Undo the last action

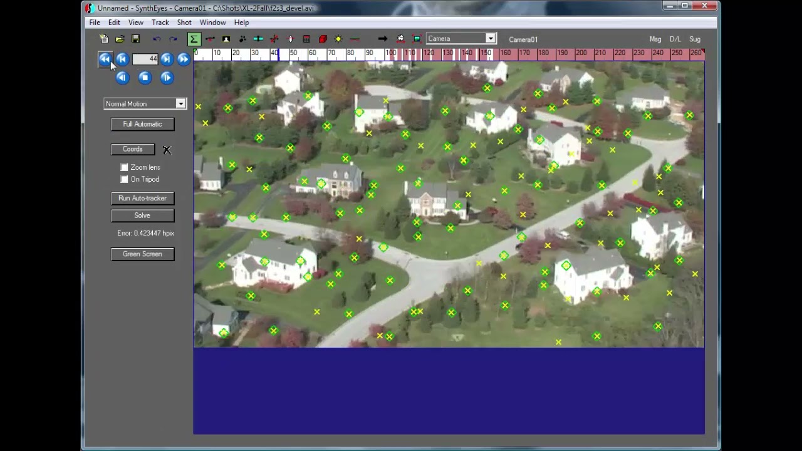pos(157,39)
